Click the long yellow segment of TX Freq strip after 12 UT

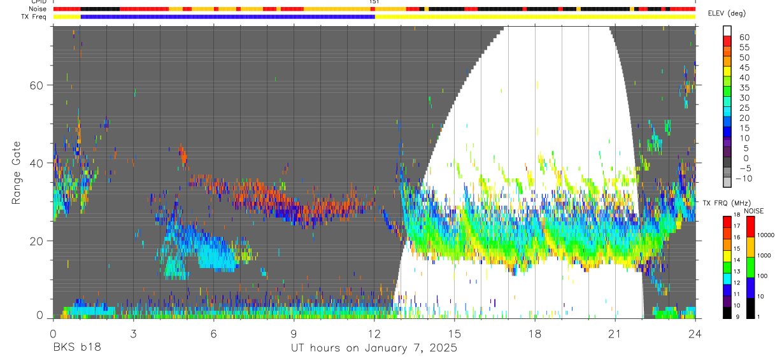click(x=535, y=17)
